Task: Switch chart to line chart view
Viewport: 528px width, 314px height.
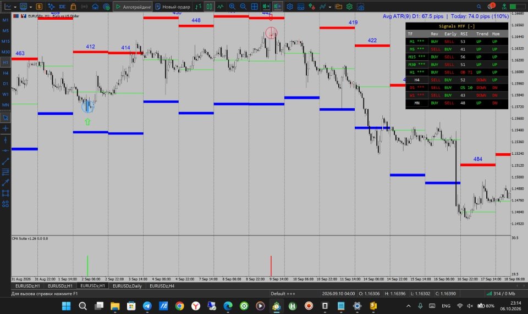Action: (220, 7)
